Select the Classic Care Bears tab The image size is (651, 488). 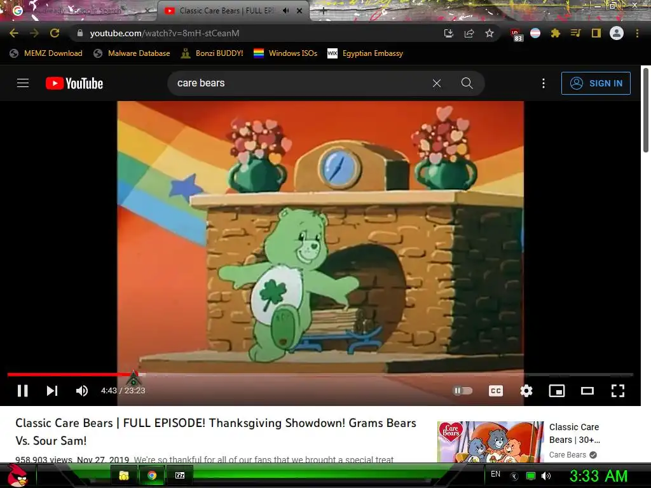click(x=226, y=11)
